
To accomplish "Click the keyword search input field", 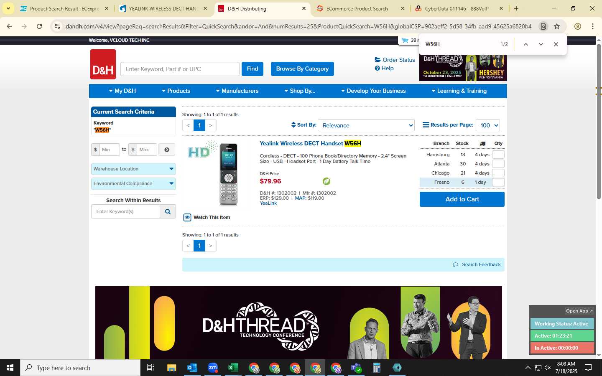I will pos(180,69).
